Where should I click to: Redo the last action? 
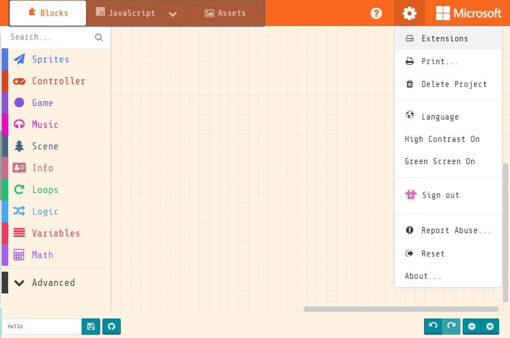point(451,326)
